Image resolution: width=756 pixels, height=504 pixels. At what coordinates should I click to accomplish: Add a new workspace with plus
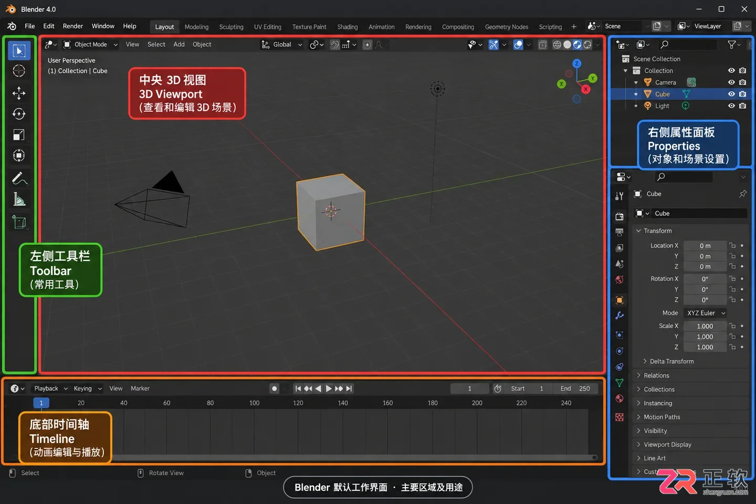click(x=574, y=27)
